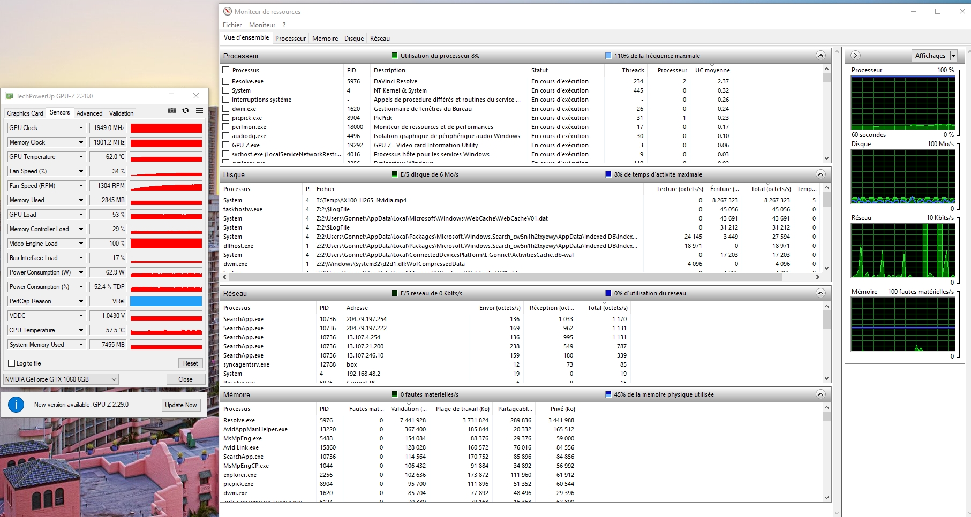Image resolution: width=971 pixels, height=517 pixels.
Task: Sort disk list by Total (octets/s) column
Action: click(x=770, y=189)
